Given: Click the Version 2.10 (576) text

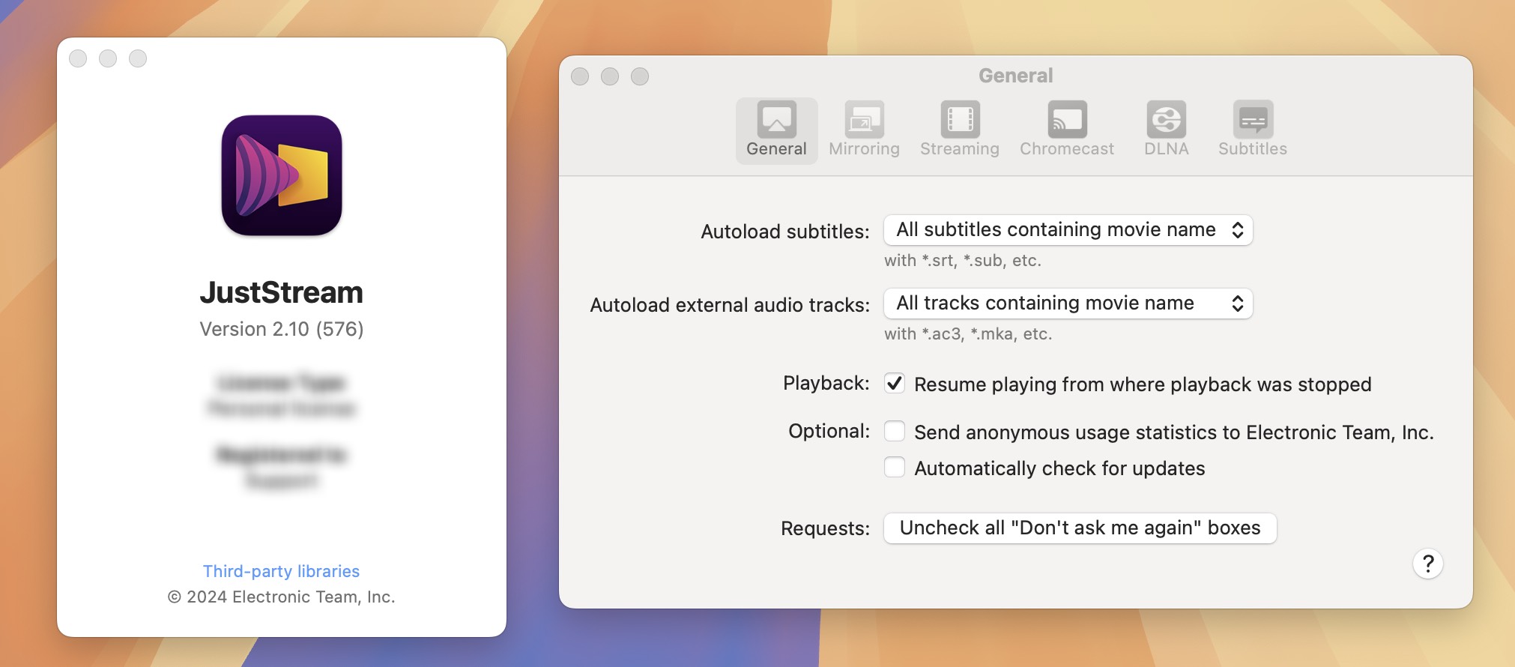Looking at the screenshot, I should coord(281,329).
